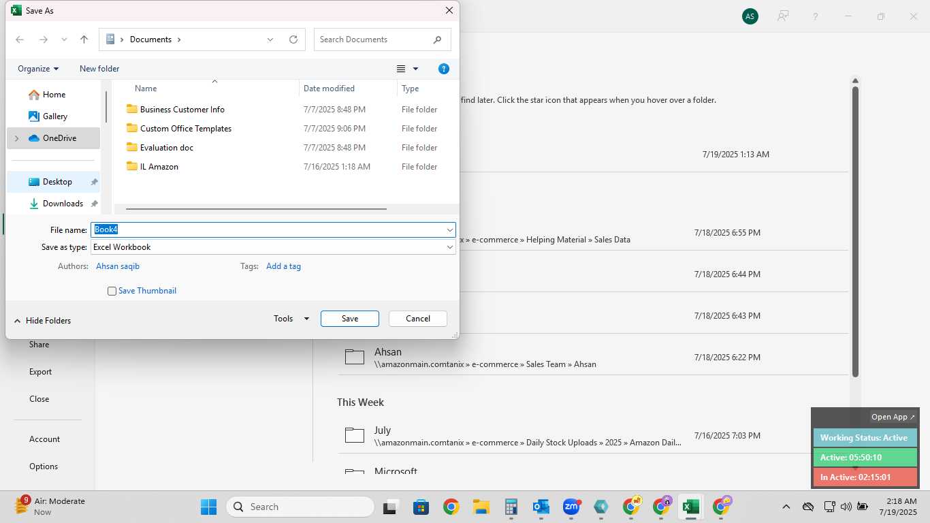
Task: Launch Microsoft Store from the taskbar
Action: (421, 507)
